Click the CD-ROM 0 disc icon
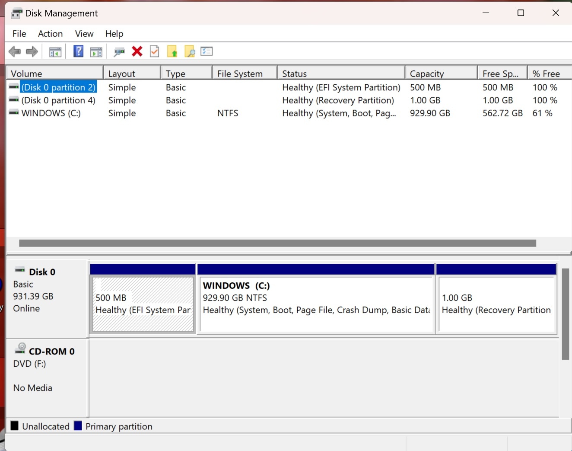The width and height of the screenshot is (572, 451). (20, 349)
